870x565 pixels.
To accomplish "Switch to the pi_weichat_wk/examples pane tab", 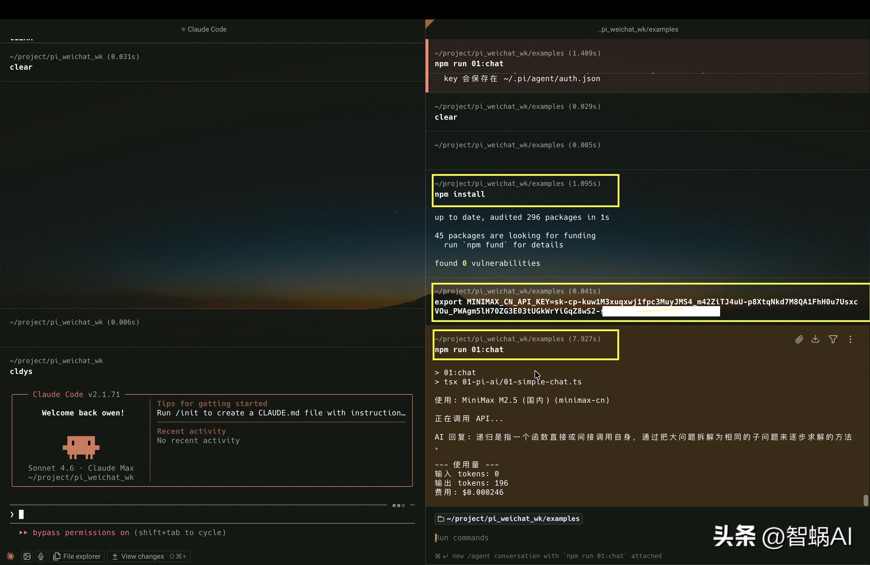I will click(638, 29).
